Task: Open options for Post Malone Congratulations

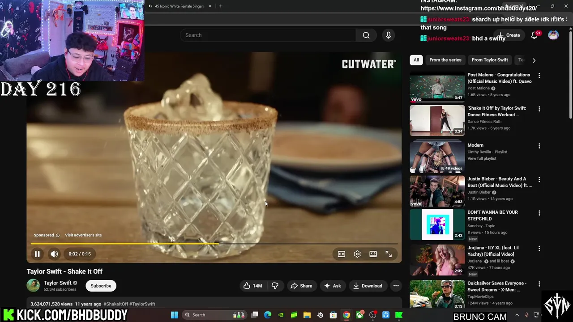Action: pyautogui.click(x=539, y=76)
